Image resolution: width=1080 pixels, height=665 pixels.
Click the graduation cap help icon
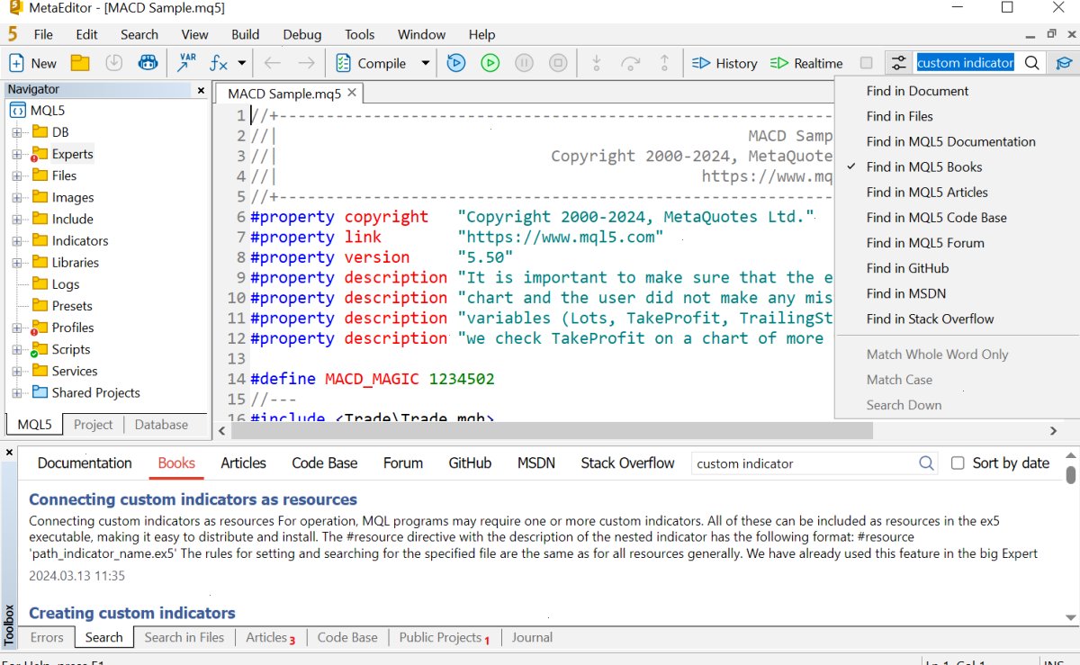click(1064, 63)
